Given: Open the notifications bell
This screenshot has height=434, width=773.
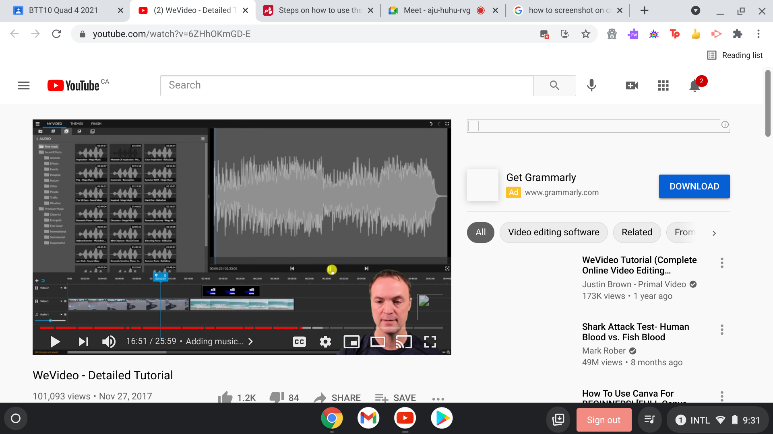Looking at the screenshot, I should [694, 85].
